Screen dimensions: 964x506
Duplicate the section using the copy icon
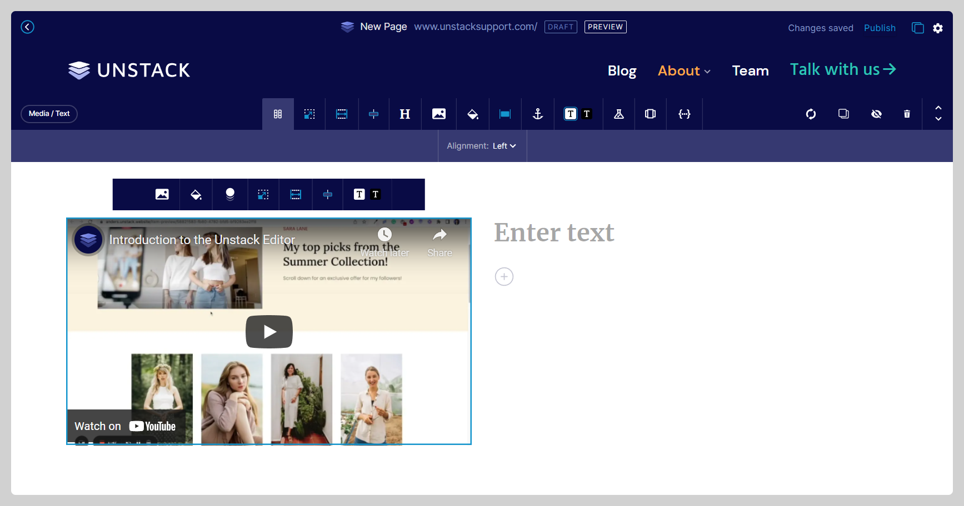tap(843, 114)
